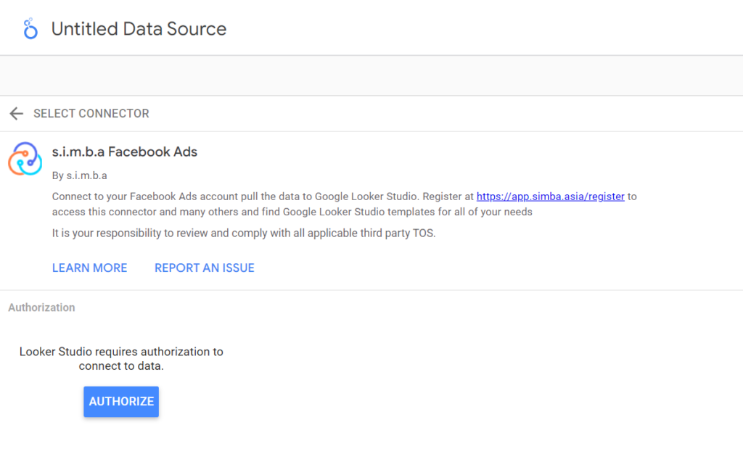Click the 'Looker Studio requires authorization' message
The width and height of the screenshot is (743, 459).
point(121,352)
